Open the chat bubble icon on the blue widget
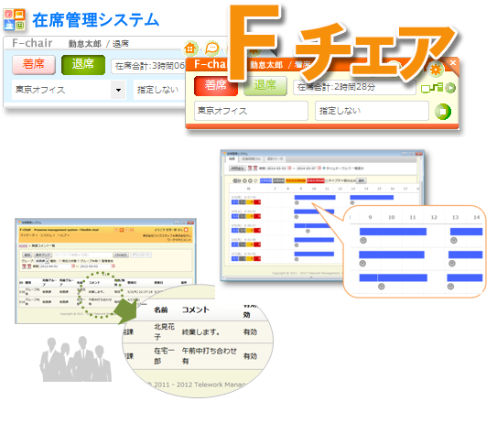The width and height of the screenshot is (497, 423). point(211,49)
